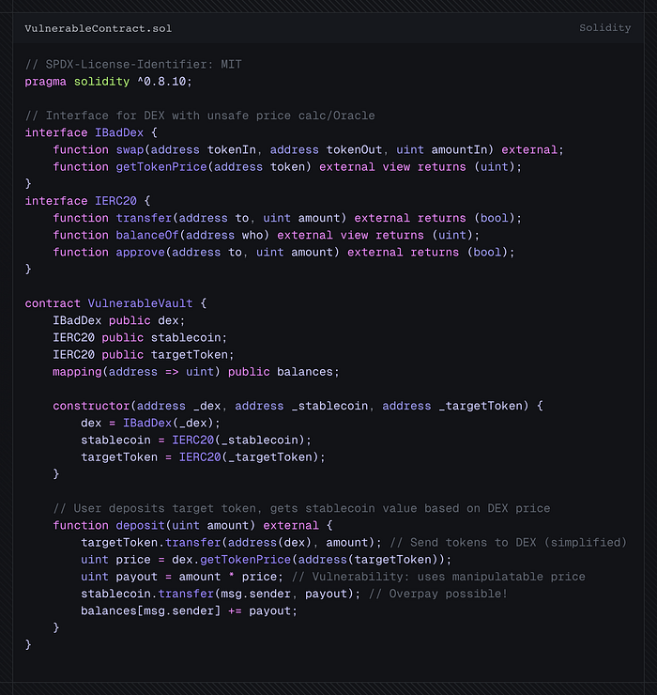Click the 'uint payout = amount * price;' statement
Viewport: 657px width, 695px height.
coord(182,577)
